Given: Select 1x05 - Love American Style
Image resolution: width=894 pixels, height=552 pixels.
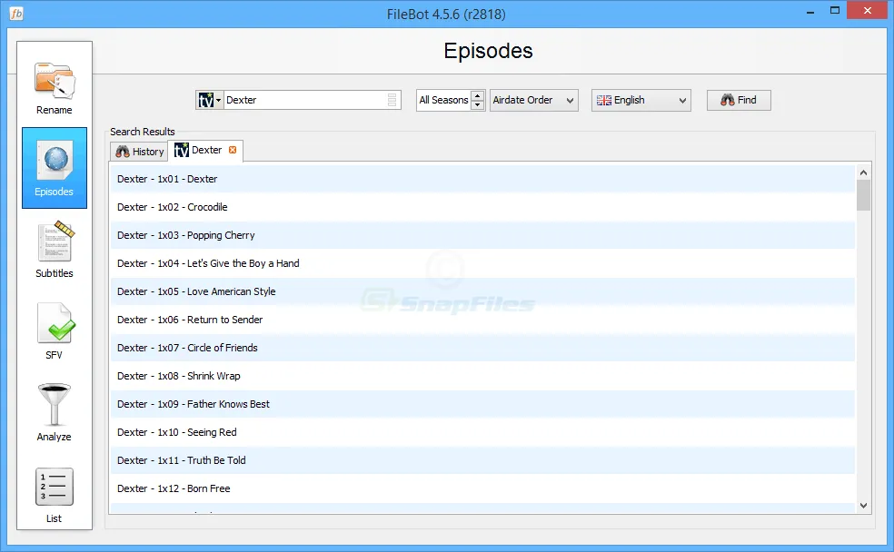Looking at the screenshot, I should coord(482,291).
